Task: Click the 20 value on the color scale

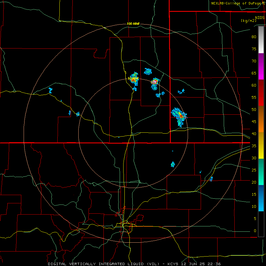Action: pos(254,182)
